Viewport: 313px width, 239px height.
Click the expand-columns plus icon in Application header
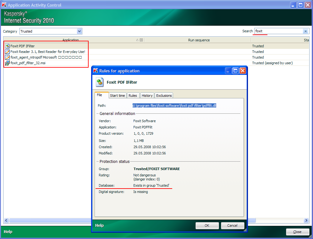(141, 40)
